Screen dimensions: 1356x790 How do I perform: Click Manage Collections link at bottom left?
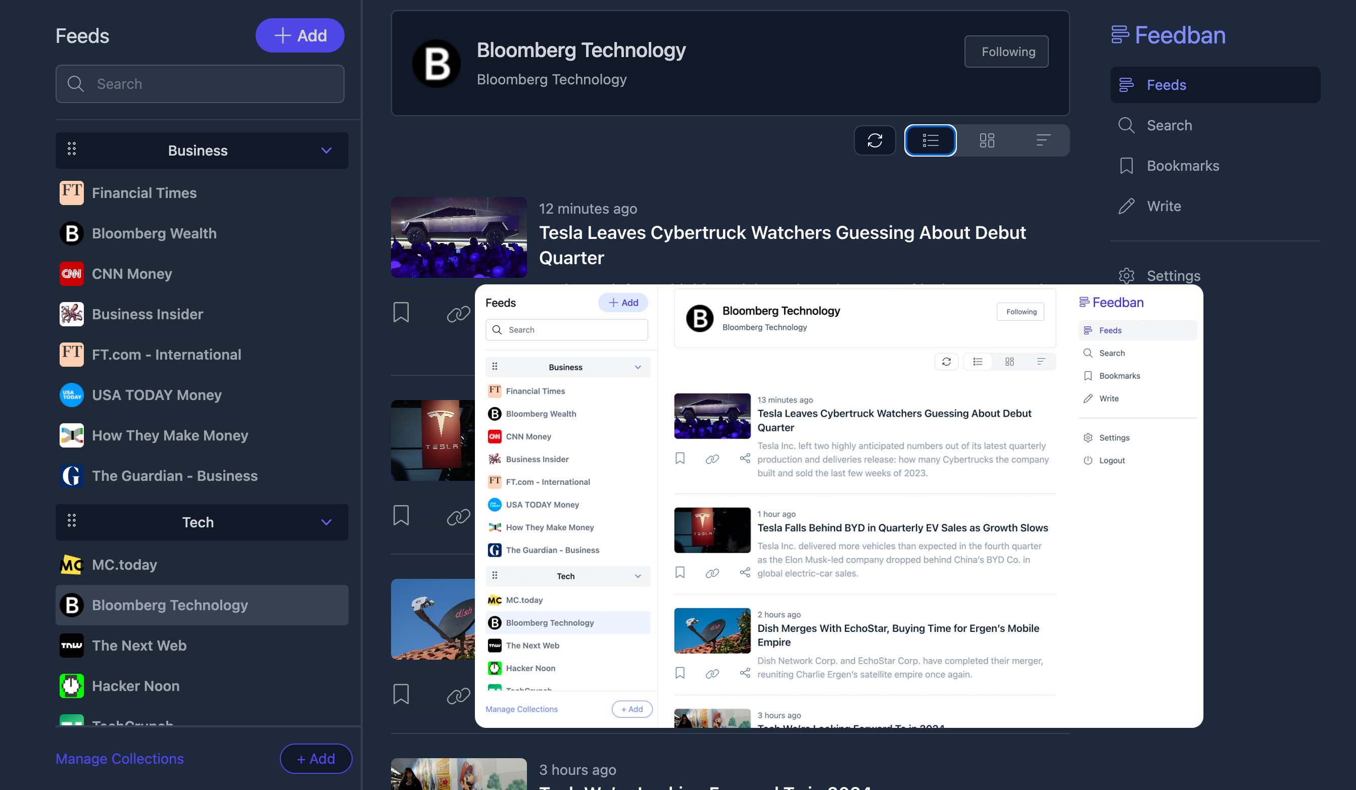119,758
